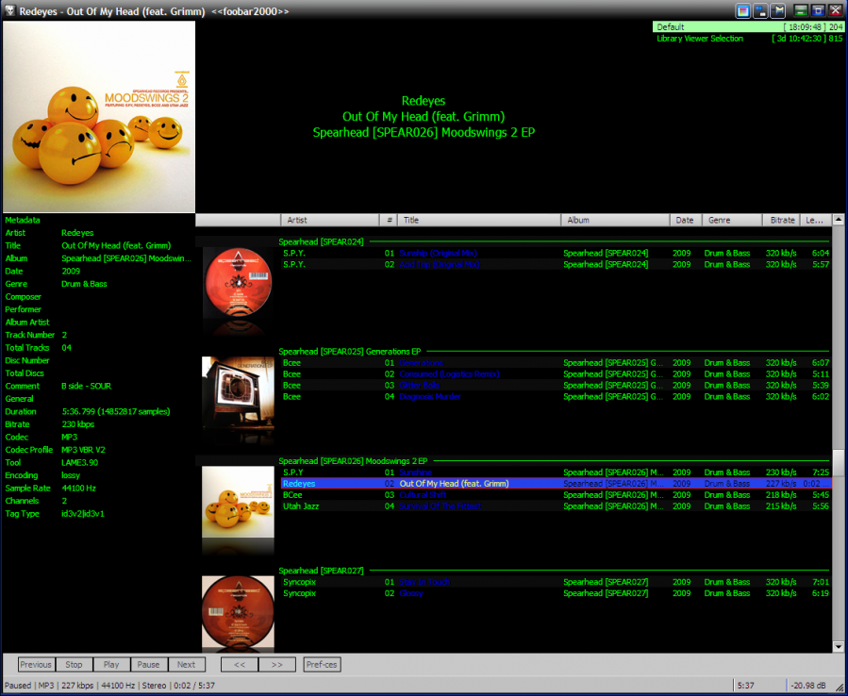Viewport: 848px width, 696px height.
Task: Click the yellow pin-shaped icon in title bar
Action: (x=777, y=10)
